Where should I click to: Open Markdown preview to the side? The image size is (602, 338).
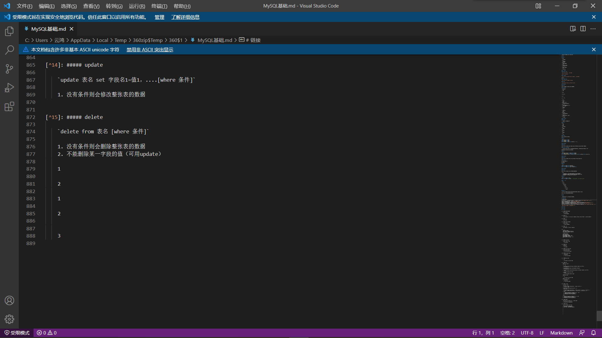(573, 29)
